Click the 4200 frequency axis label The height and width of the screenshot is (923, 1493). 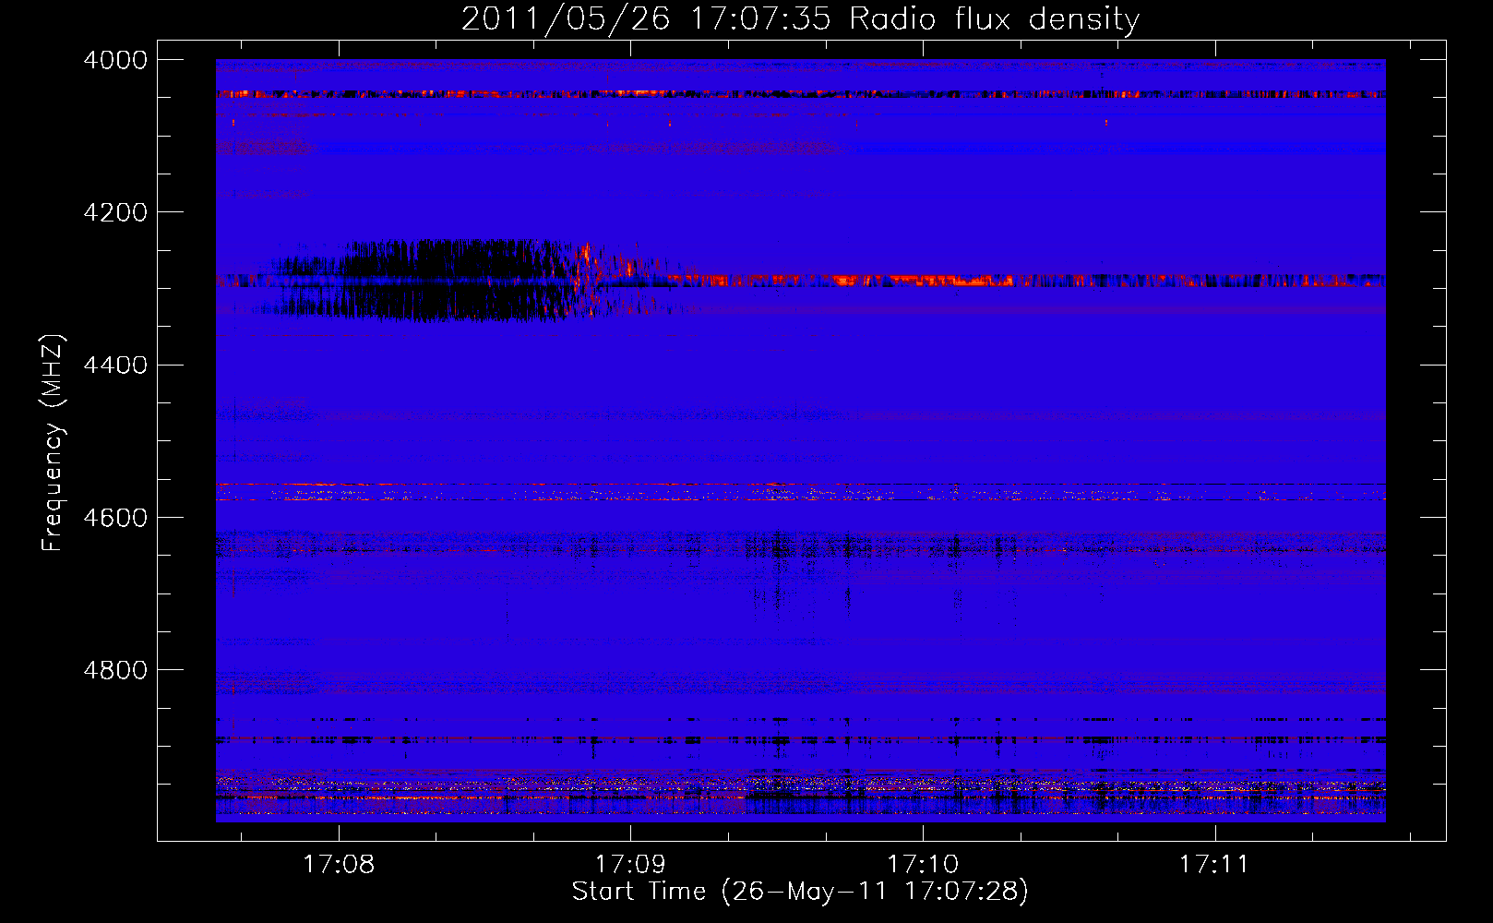click(115, 212)
